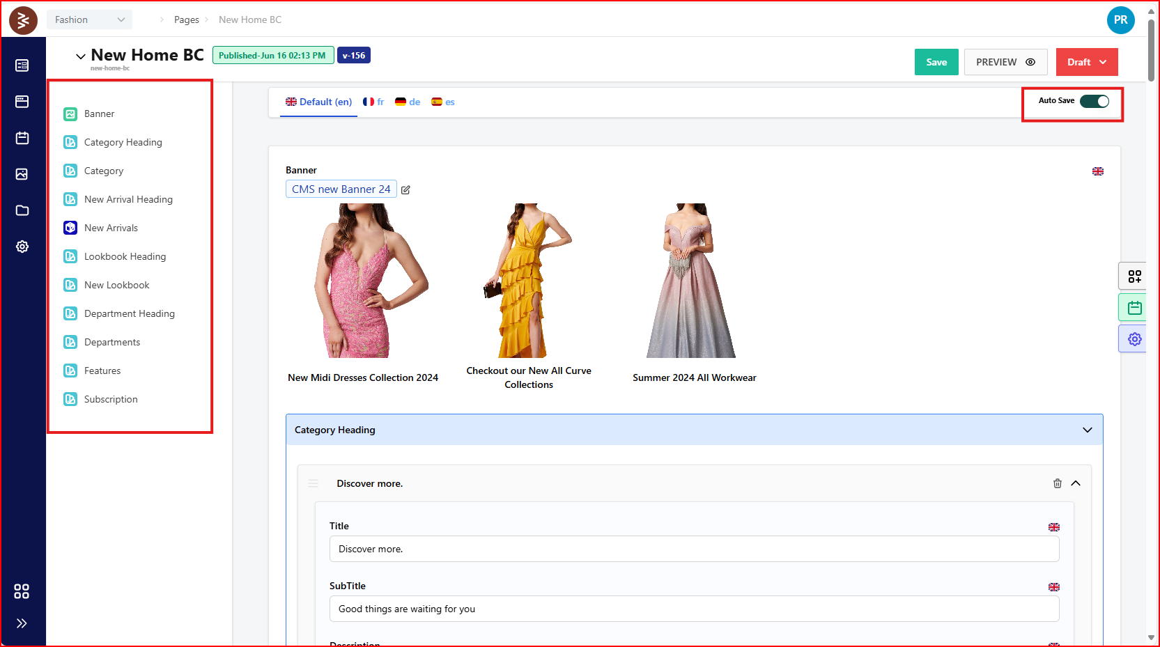Viewport: 1160px width, 647px height.
Task: Toggle the Auto Save switch
Action: pos(1094,102)
